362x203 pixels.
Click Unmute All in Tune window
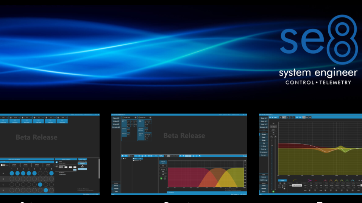tap(264, 127)
